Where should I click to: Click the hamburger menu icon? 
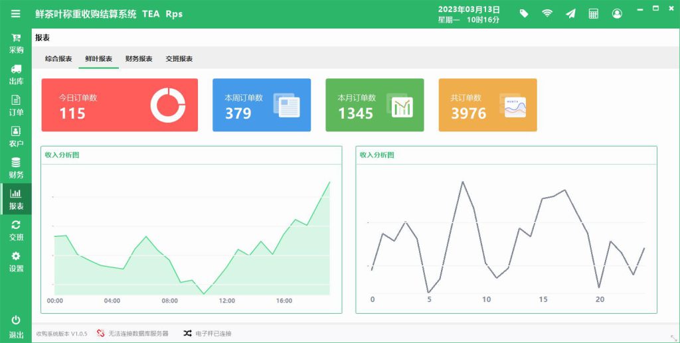(15, 13)
